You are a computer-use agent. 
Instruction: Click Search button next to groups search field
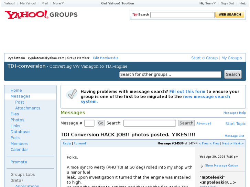coord(233,74)
